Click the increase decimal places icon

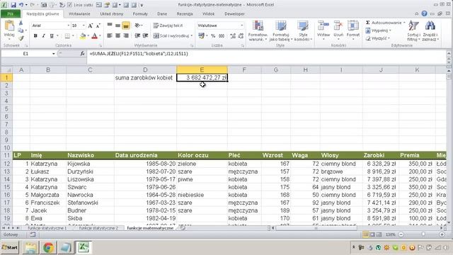point(233,36)
